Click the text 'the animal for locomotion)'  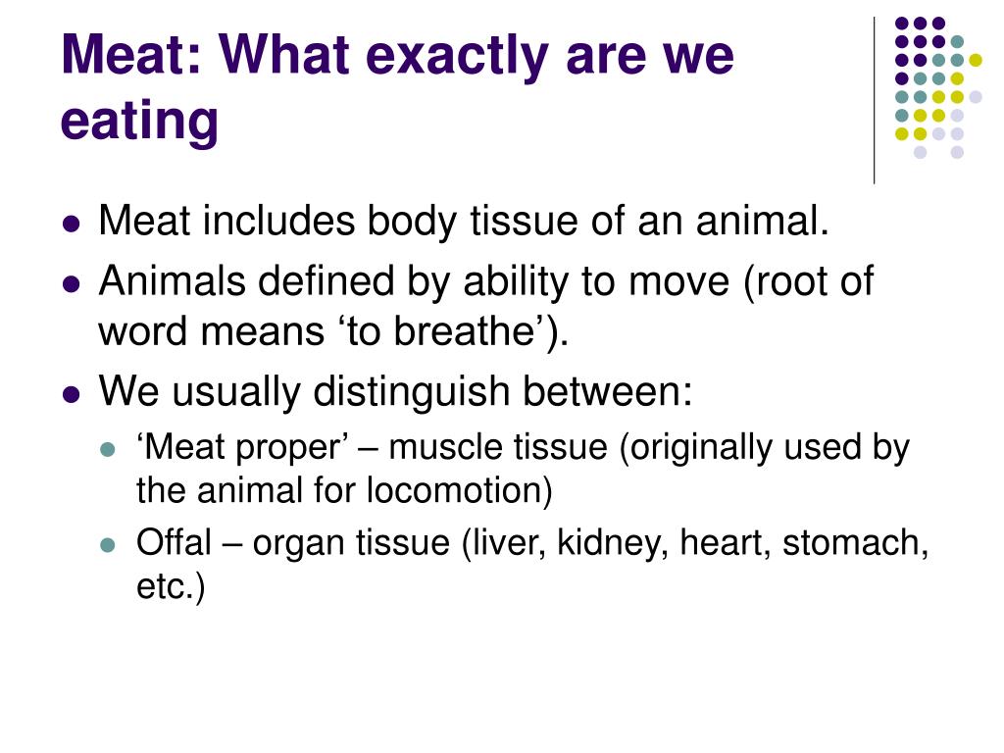coord(344,490)
